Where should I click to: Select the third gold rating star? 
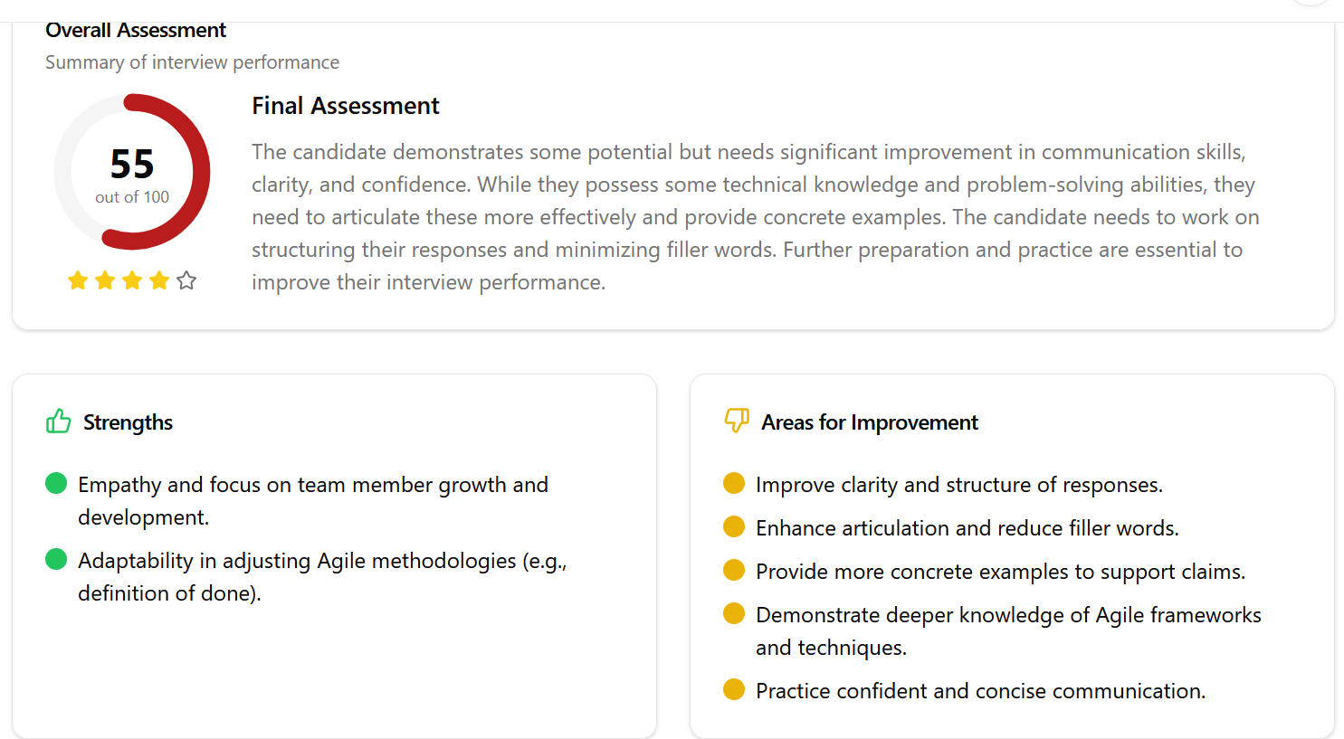tap(132, 280)
